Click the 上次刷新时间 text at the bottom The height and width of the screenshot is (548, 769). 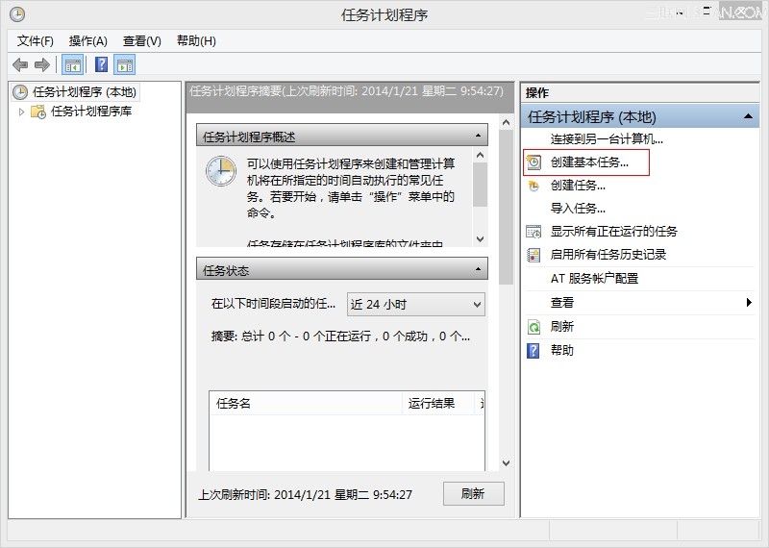[305, 494]
